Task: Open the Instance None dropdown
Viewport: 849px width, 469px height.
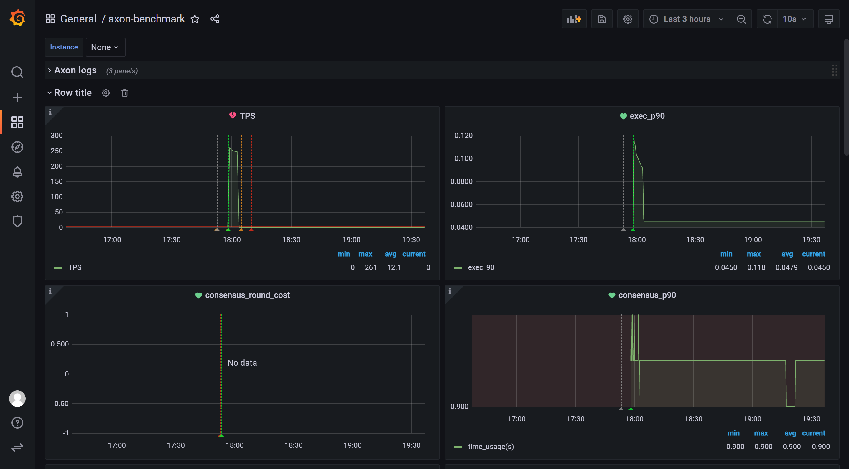Action: tap(105, 47)
